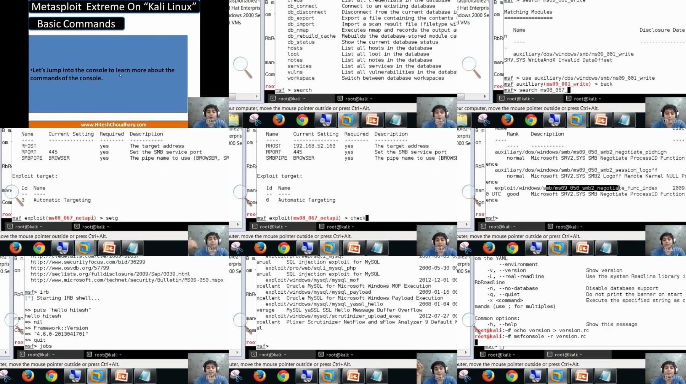Open Chrome in the db commands frame taskbar
686x384 pixels.
pyautogui.click(x=302, y=120)
